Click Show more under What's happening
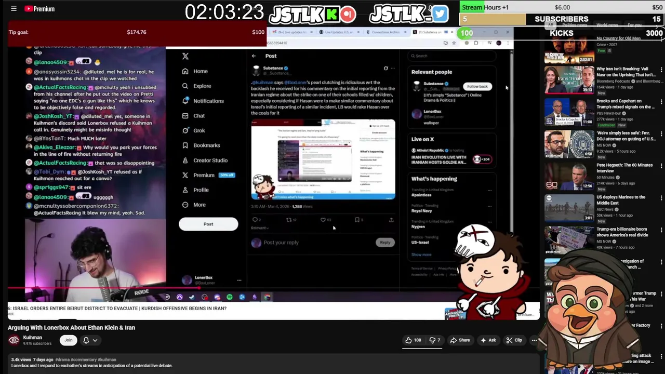The height and width of the screenshot is (374, 665). click(421, 255)
